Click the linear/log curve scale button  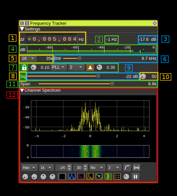127,168
